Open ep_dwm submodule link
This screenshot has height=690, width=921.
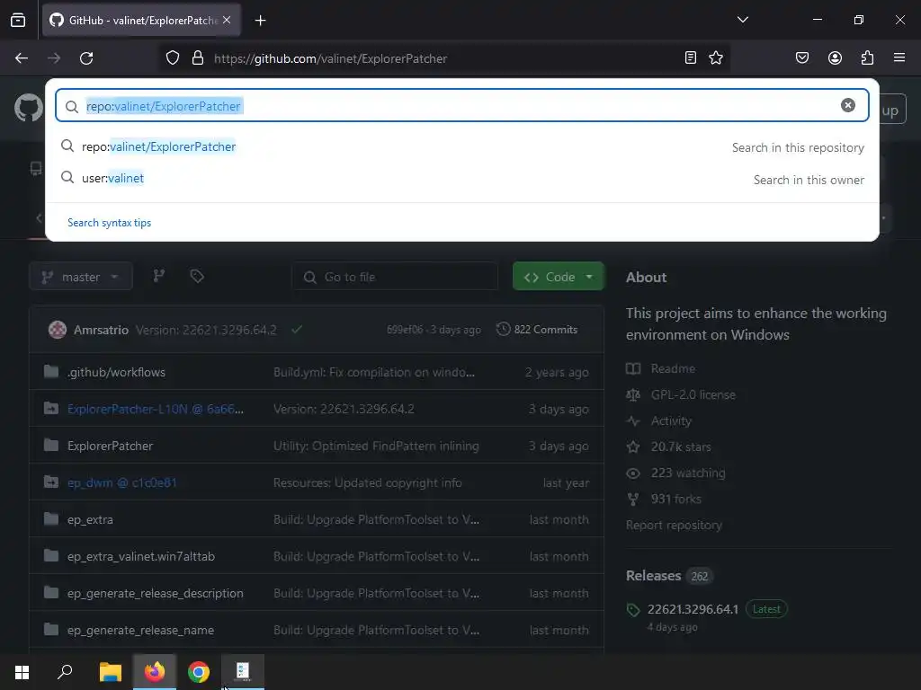coord(122,482)
